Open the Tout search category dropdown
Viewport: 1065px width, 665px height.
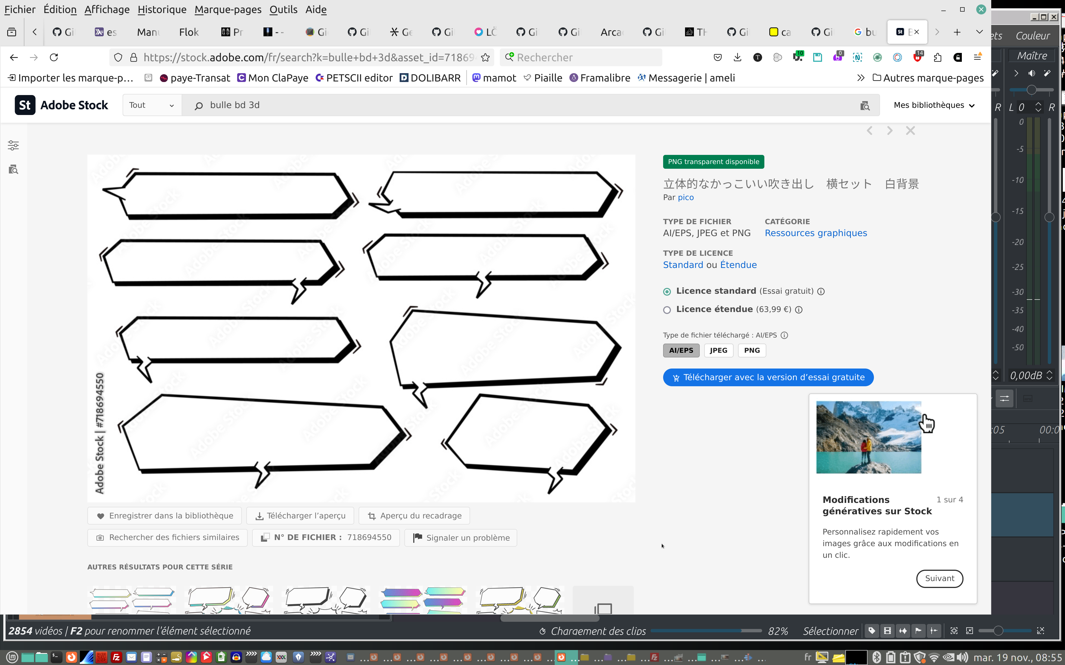click(x=151, y=105)
